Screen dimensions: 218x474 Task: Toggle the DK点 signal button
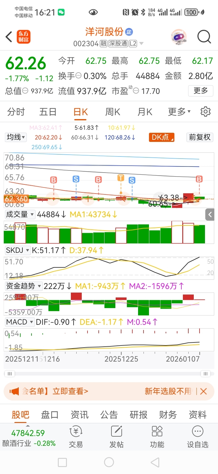tap(162, 137)
